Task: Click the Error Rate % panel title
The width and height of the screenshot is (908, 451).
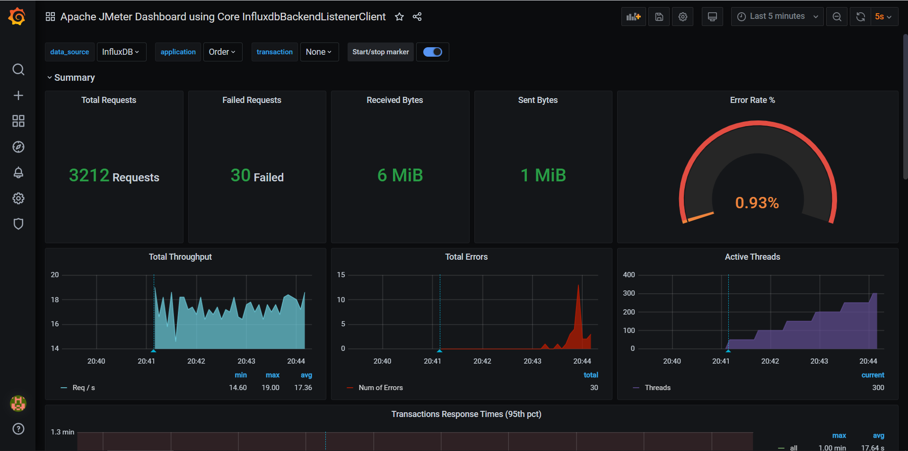Action: pos(752,100)
